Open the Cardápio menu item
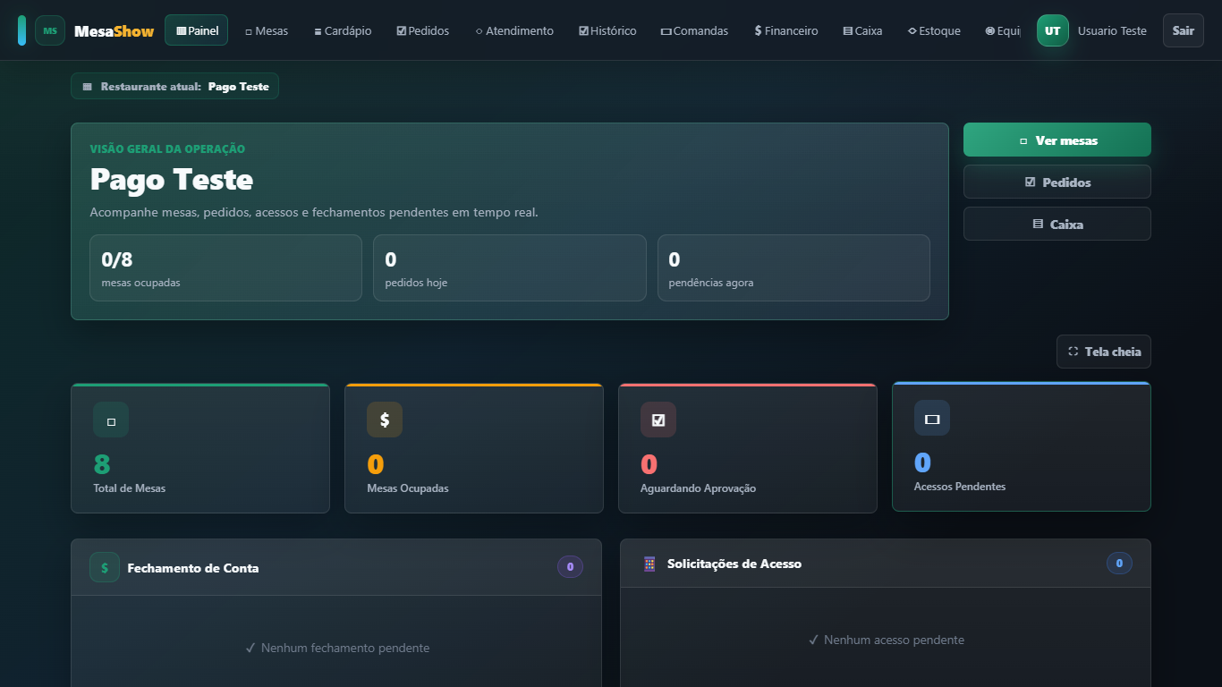Screen dimensions: 1222x687 click(343, 30)
